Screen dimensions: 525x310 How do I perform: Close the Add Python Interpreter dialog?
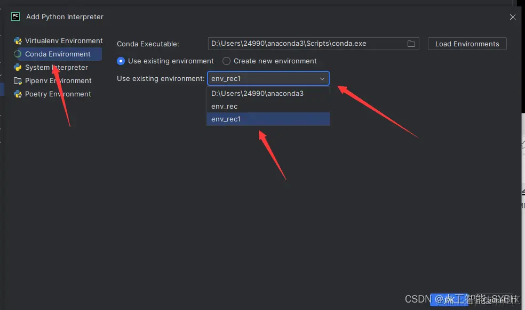(x=513, y=17)
